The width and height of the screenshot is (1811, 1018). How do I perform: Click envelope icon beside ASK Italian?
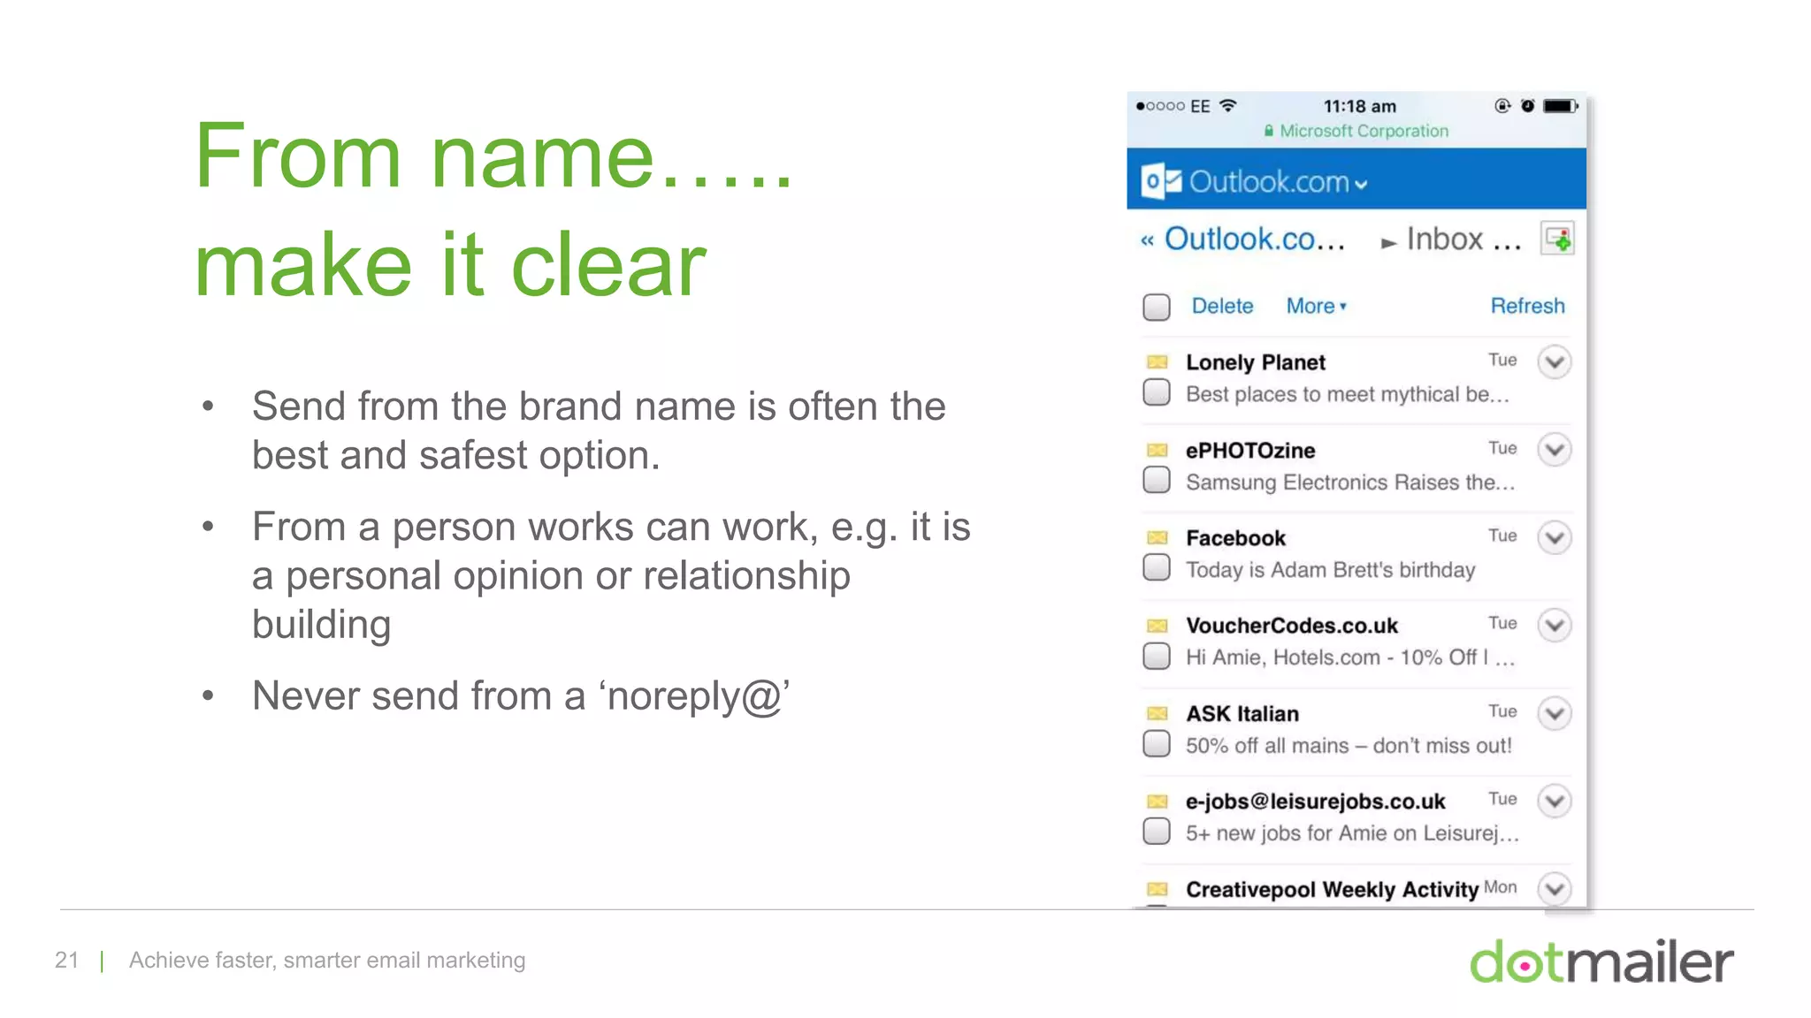pyautogui.click(x=1157, y=713)
